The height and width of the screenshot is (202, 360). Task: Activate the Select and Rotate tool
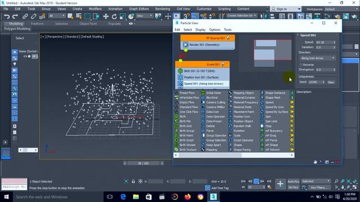click(114, 16)
